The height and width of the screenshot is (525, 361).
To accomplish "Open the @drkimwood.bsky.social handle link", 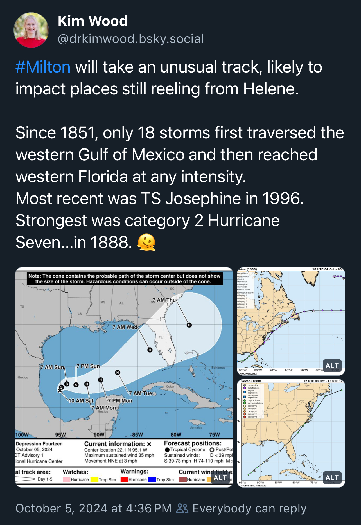I will click(x=130, y=39).
